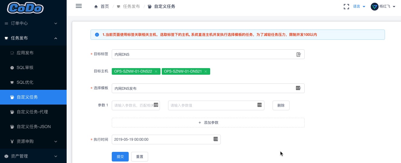Open 自定义任务-JSON in the sidebar
Image resolution: width=401 pixels, height=163 pixels.
(x=33, y=127)
